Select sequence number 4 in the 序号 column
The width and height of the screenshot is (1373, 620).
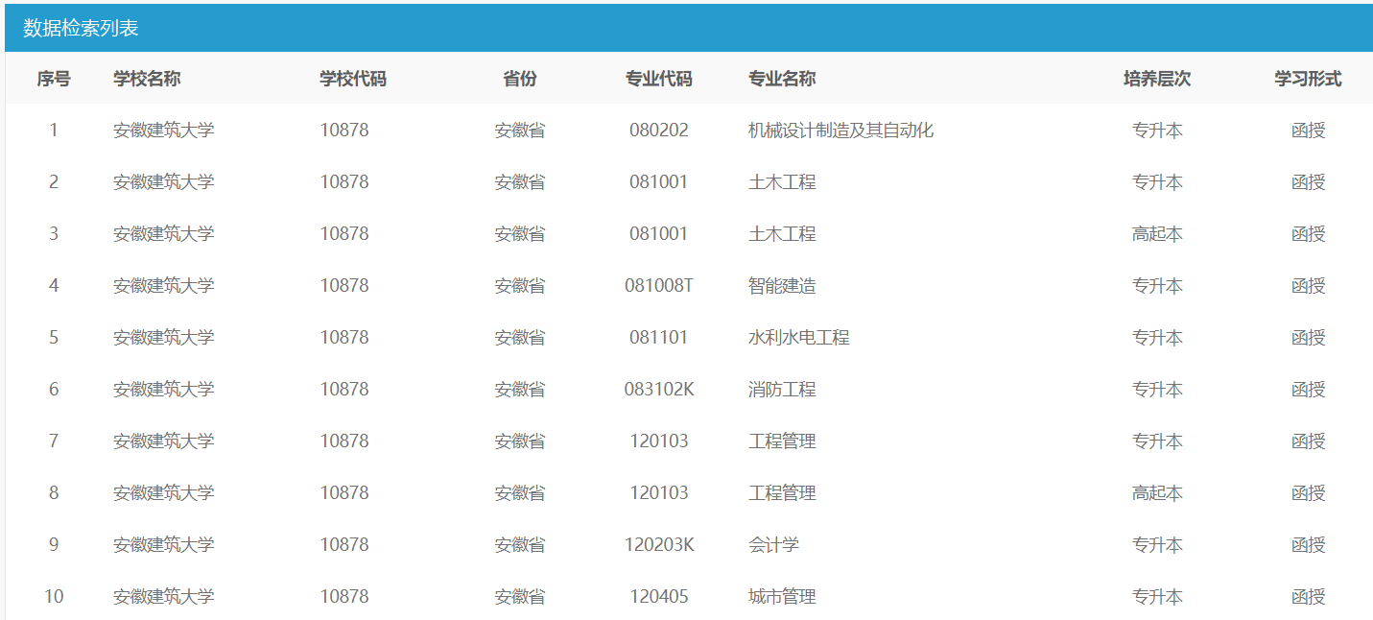(x=54, y=285)
